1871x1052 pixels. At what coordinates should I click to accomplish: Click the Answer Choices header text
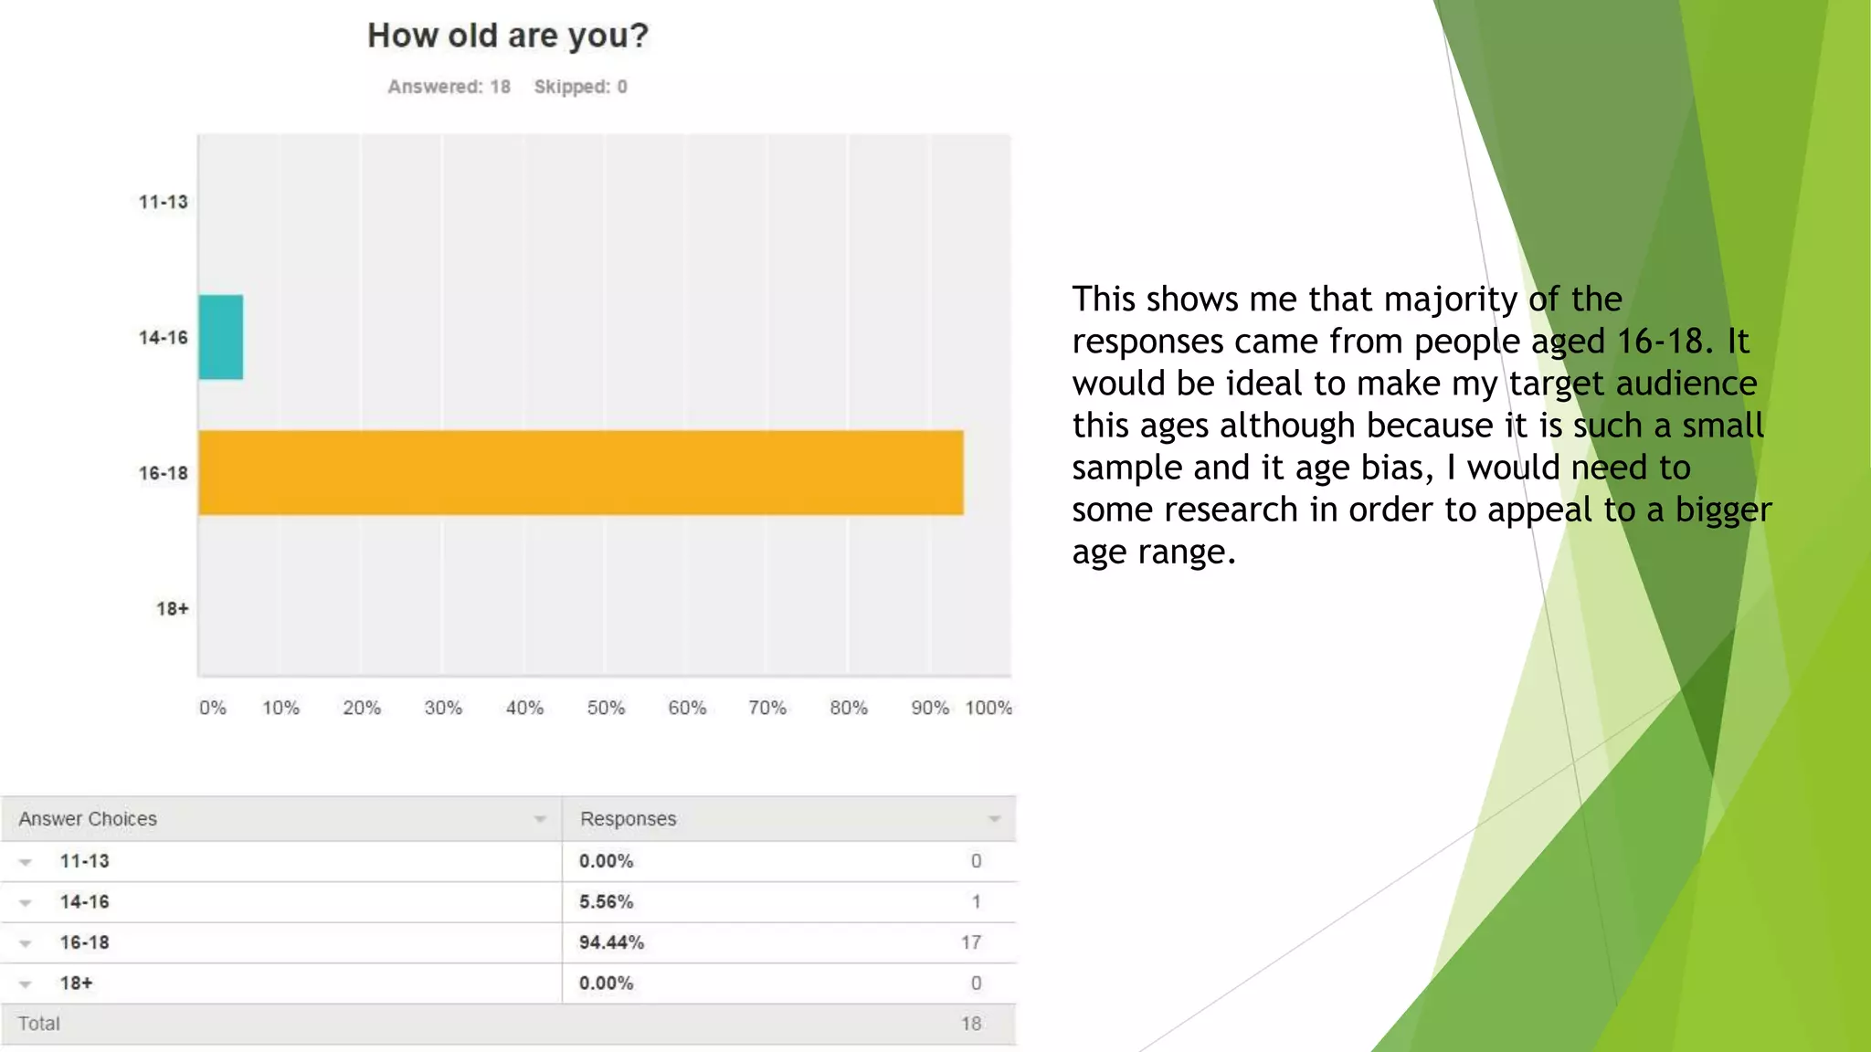(x=88, y=819)
